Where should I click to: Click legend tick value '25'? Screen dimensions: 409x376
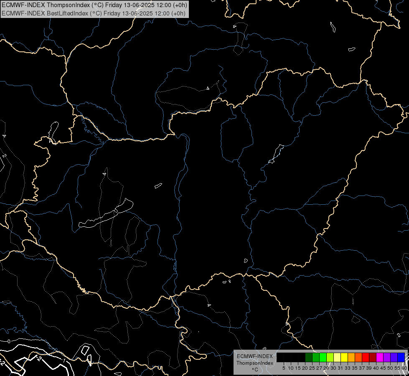pyautogui.click(x=312, y=368)
